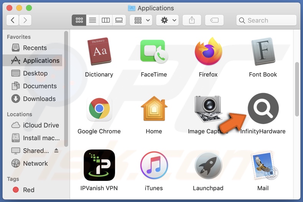Minimize the window with the yellow button
This screenshot has width=303, height=202.
click(x=19, y=8)
